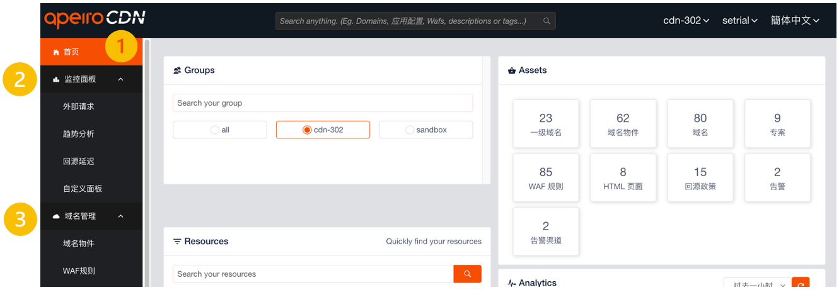Select the sandbox group radio option
This screenshot has height=290, width=839.
(410, 130)
